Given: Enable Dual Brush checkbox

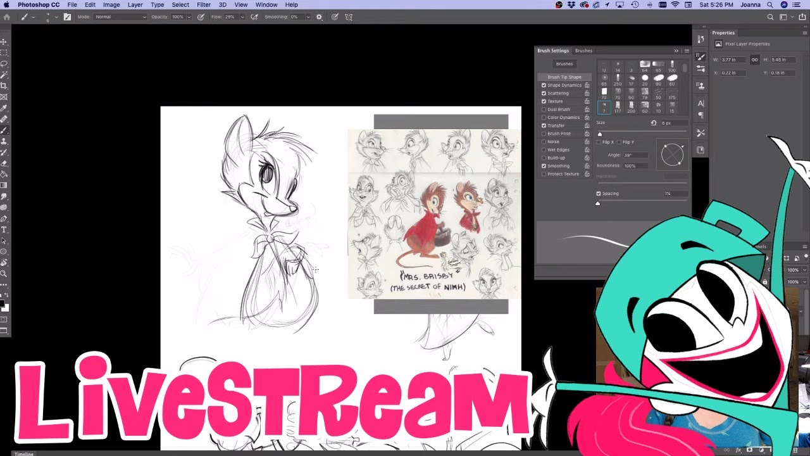Looking at the screenshot, I should coord(544,110).
